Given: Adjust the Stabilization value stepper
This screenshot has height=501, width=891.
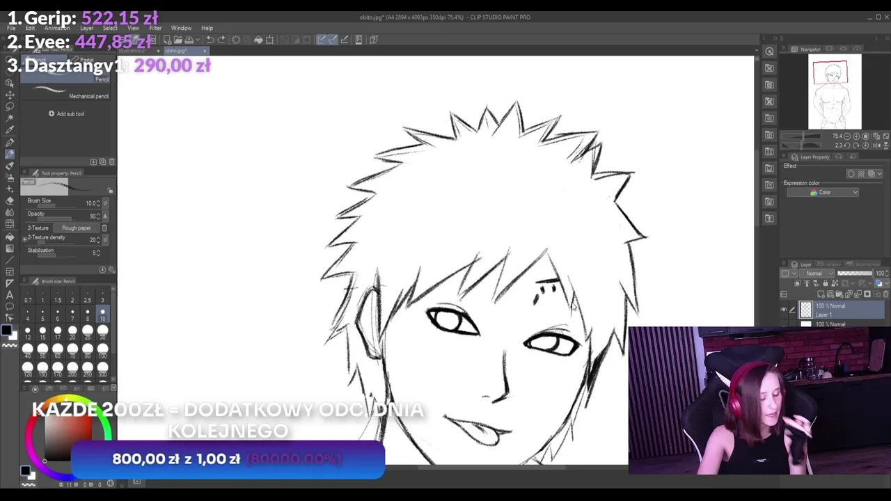Looking at the screenshot, I should coord(99,253).
